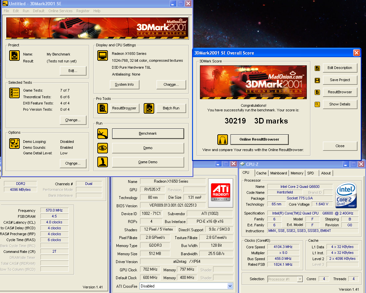Open the Processor #1 selection dropdown
The height and width of the screenshot is (293, 366).
point(300,279)
